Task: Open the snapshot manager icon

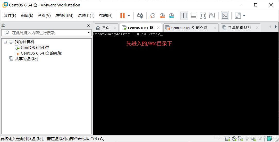Action: (172, 16)
